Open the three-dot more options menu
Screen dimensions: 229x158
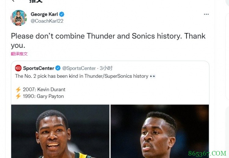[206, 14]
